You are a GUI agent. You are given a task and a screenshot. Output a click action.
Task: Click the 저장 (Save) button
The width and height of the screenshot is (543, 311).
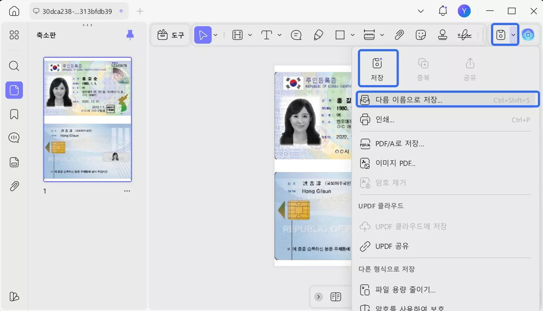point(378,68)
